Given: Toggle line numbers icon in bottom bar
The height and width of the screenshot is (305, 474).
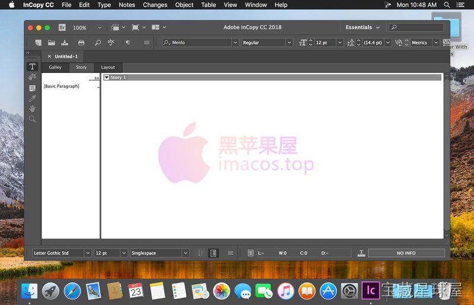Looking at the screenshot, I should (200, 253).
